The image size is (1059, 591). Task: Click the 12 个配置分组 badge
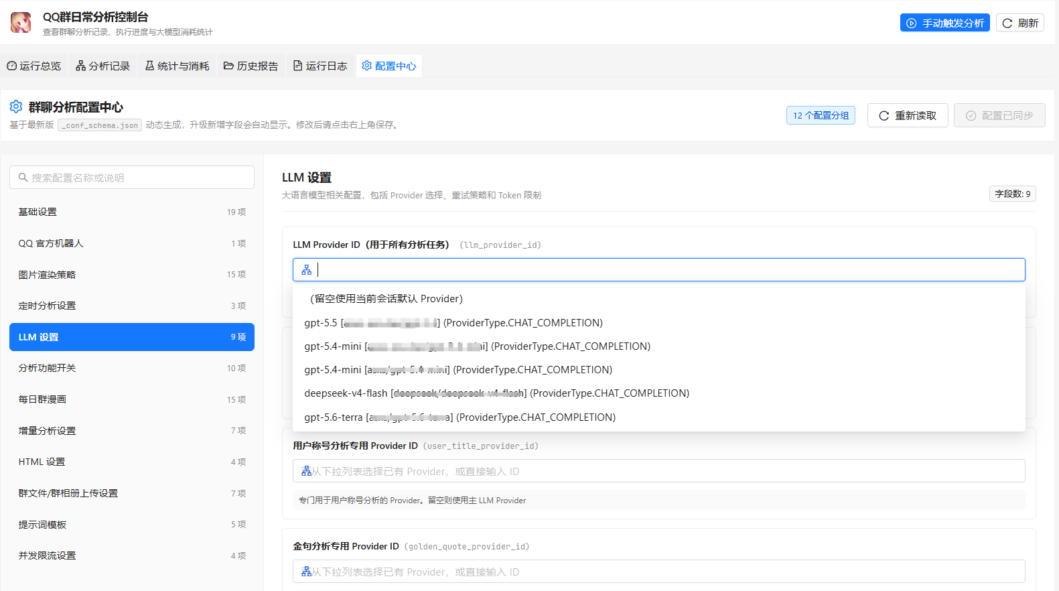point(821,115)
